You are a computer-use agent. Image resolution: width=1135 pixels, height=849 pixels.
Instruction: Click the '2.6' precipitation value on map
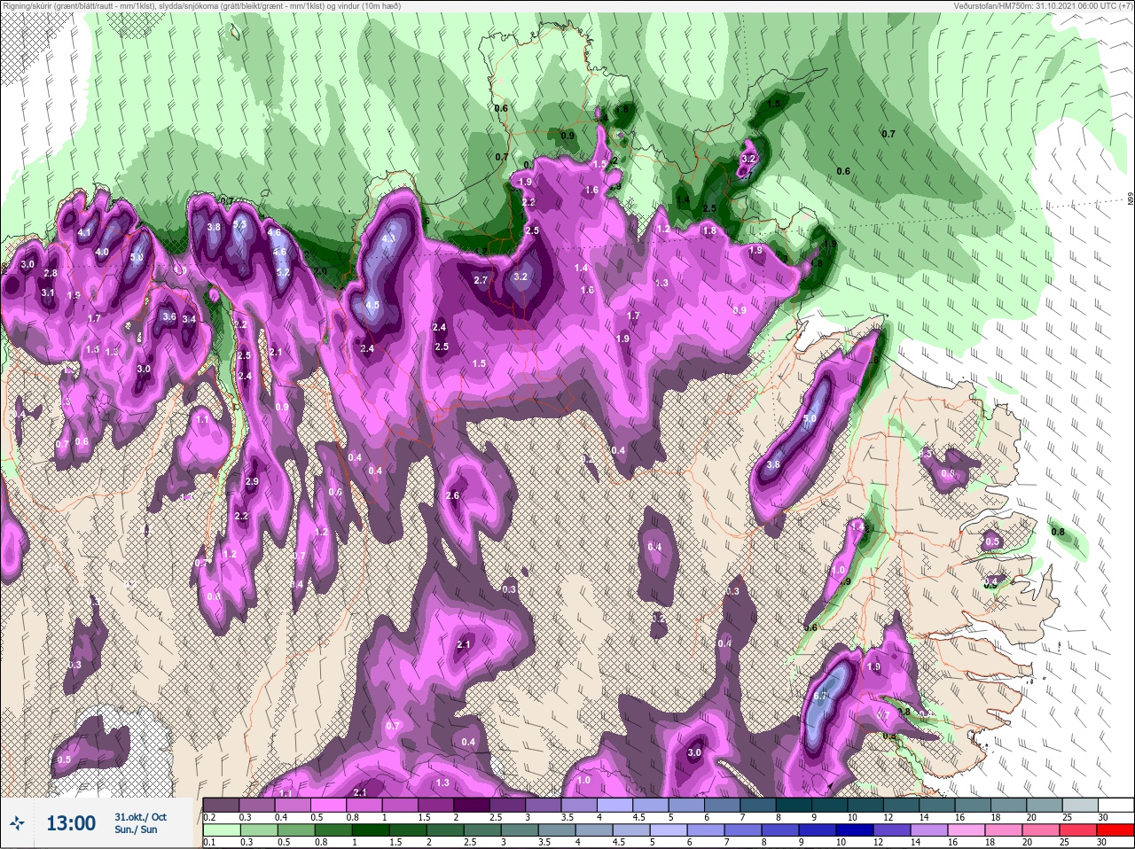453,495
